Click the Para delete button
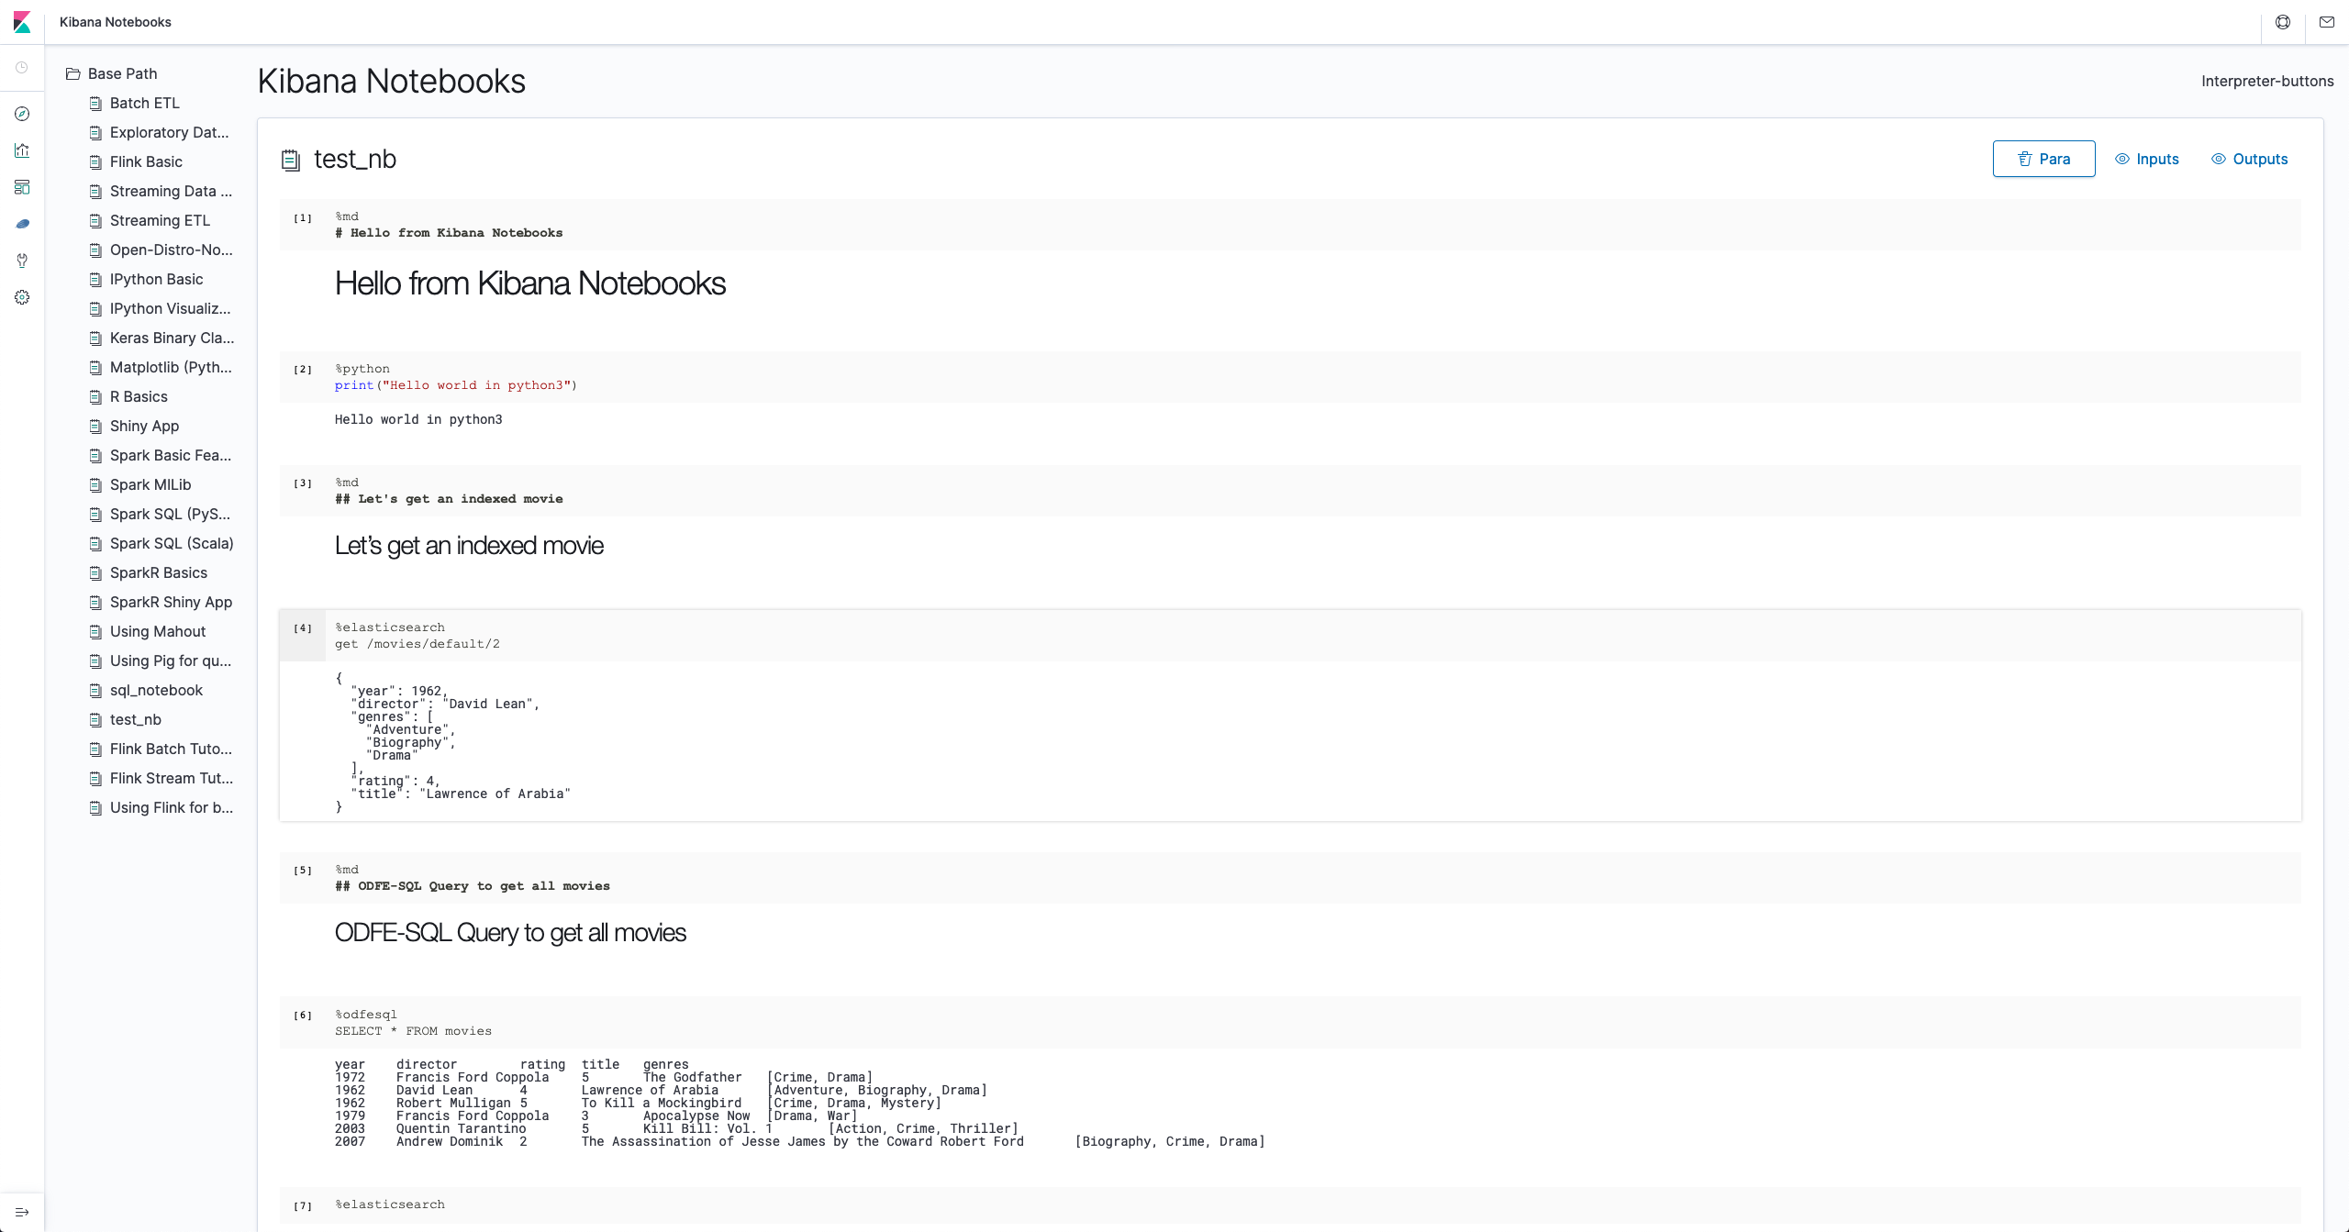This screenshot has height=1232, width=2349. pyautogui.click(x=2043, y=159)
